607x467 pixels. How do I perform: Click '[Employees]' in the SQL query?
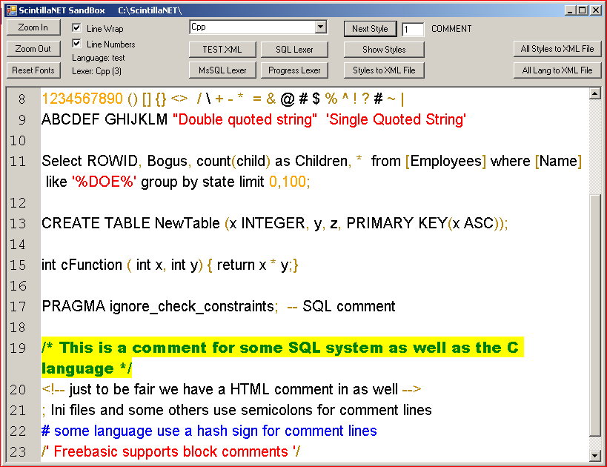pyautogui.click(x=445, y=161)
